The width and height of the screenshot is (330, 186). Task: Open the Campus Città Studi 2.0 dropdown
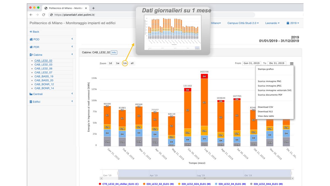pyautogui.click(x=243, y=23)
